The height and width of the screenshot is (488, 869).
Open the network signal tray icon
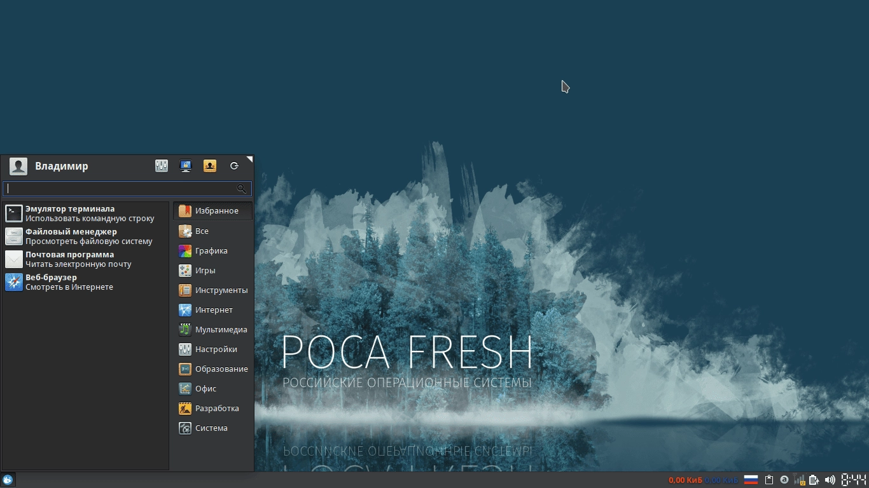(x=800, y=480)
